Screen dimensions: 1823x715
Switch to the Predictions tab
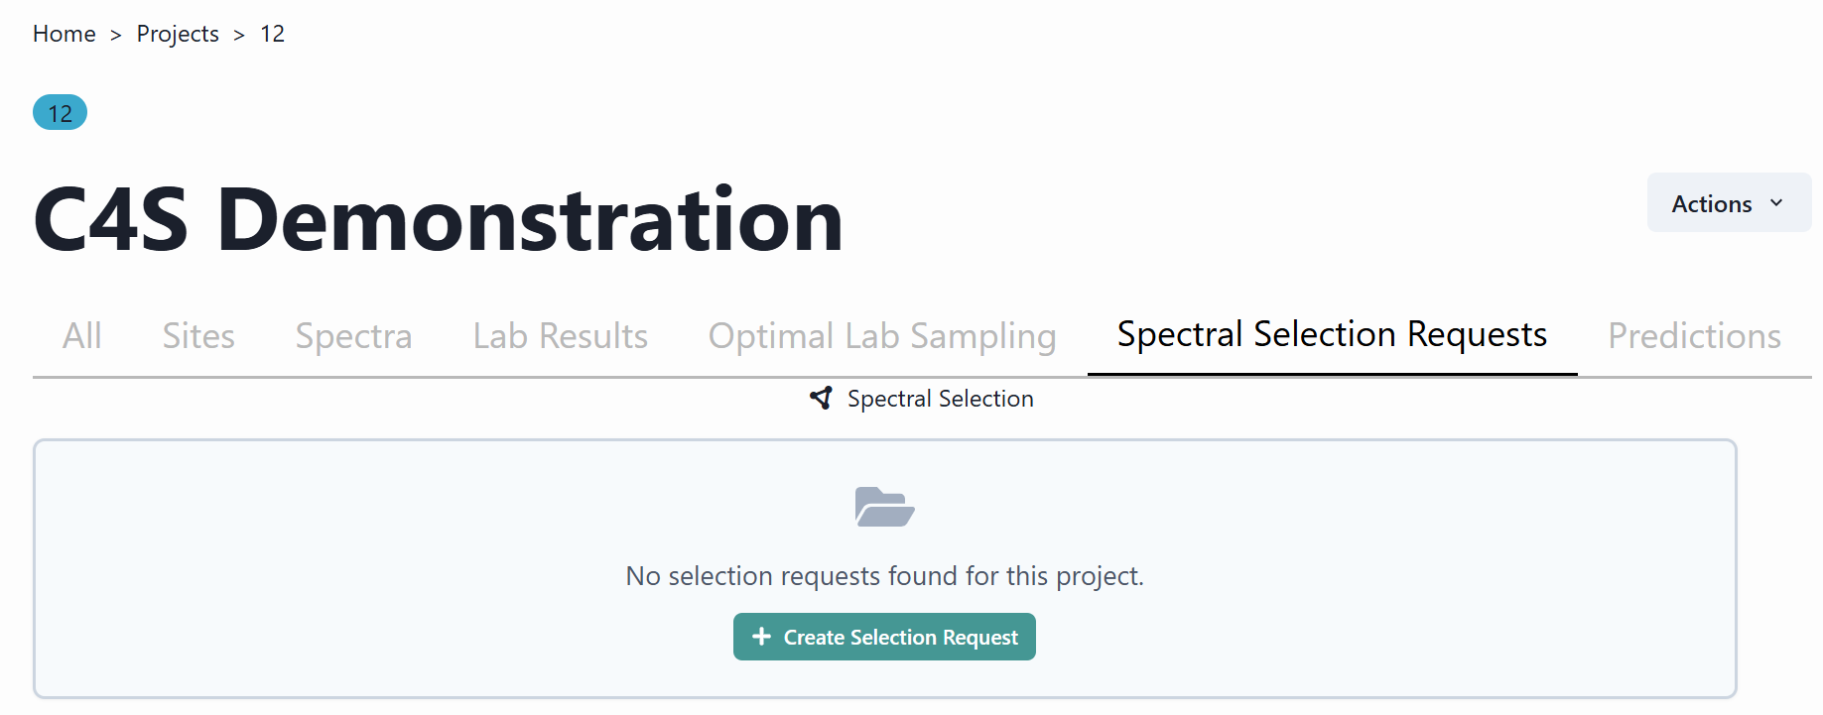point(1694,336)
